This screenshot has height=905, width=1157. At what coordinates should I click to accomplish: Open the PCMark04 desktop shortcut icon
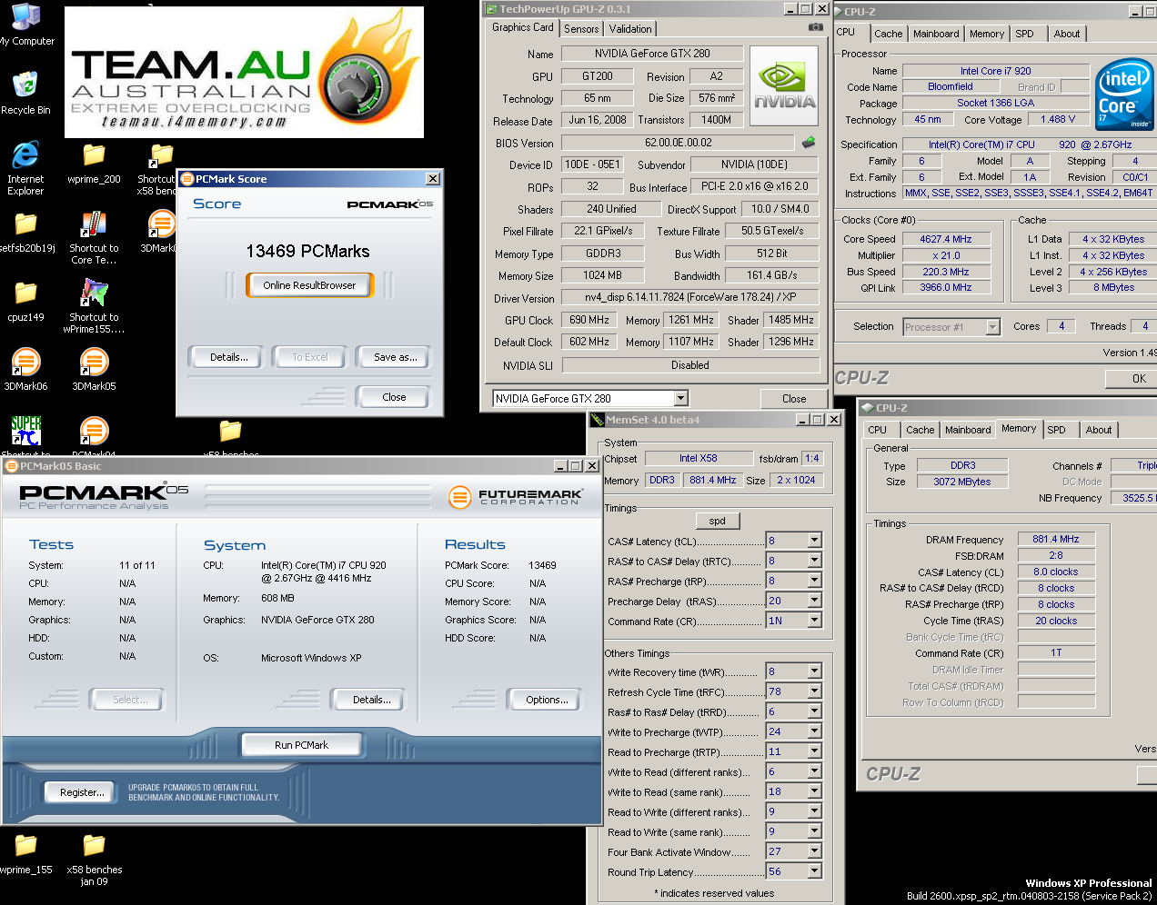point(94,435)
